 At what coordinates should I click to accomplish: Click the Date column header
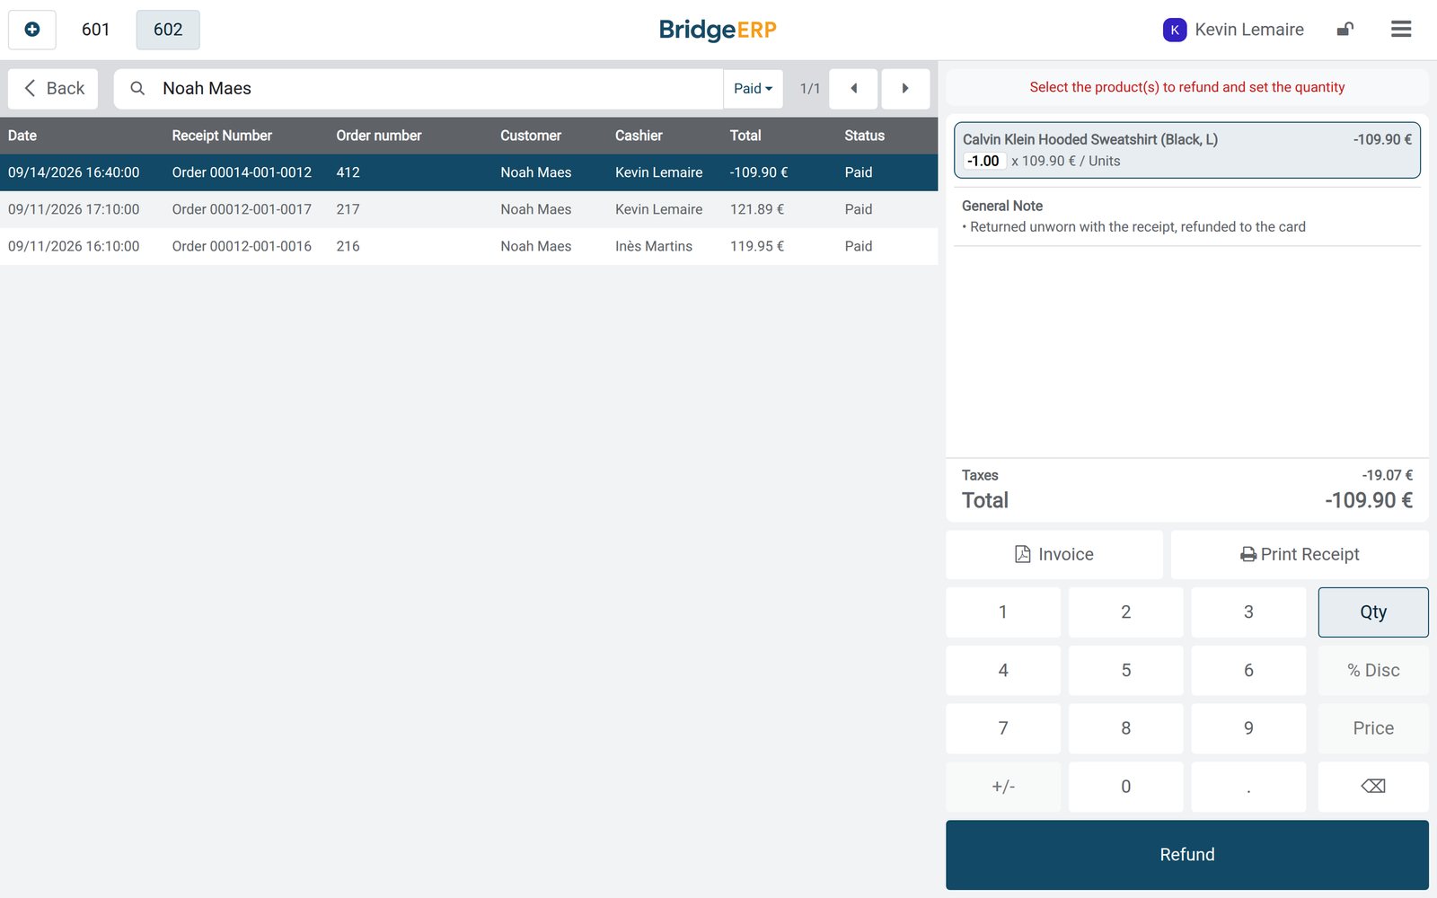pyautogui.click(x=22, y=136)
